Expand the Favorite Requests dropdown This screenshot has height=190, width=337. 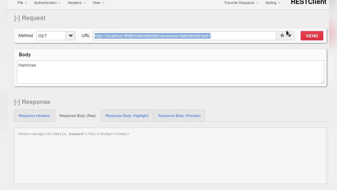coord(241,3)
